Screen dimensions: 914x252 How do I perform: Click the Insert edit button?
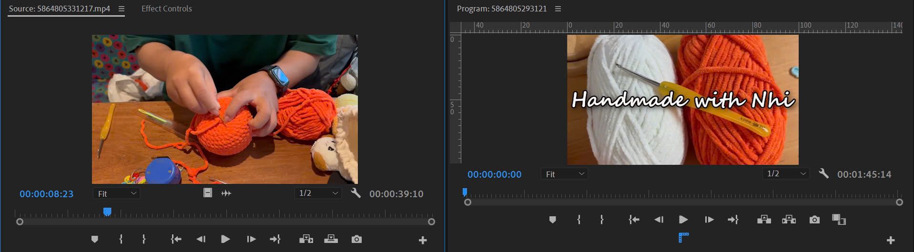pos(306,239)
